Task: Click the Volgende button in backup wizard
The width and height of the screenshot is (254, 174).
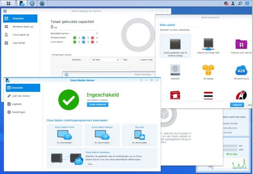Action: point(237,105)
